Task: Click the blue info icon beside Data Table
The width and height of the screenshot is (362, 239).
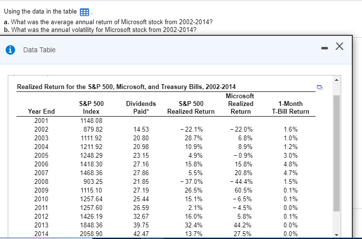Action: coord(10,50)
